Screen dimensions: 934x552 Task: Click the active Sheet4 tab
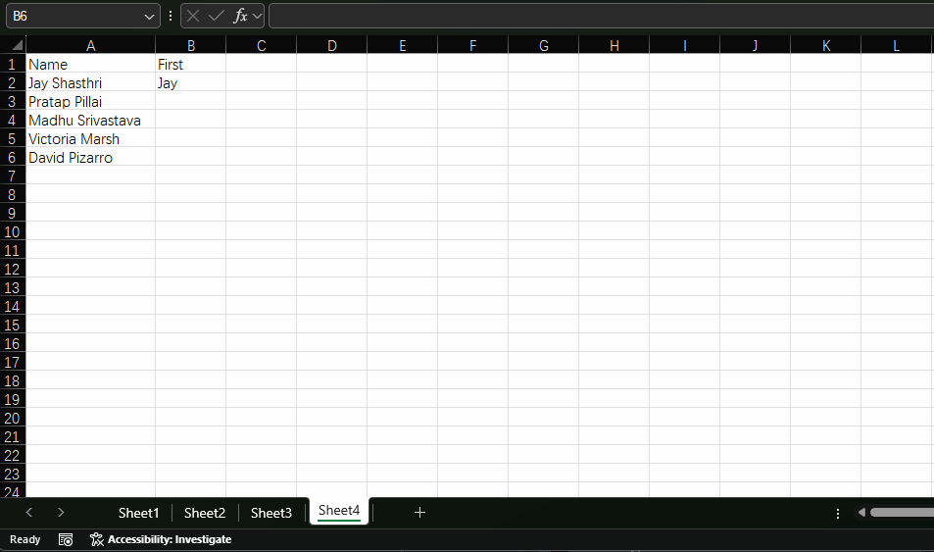click(x=339, y=511)
